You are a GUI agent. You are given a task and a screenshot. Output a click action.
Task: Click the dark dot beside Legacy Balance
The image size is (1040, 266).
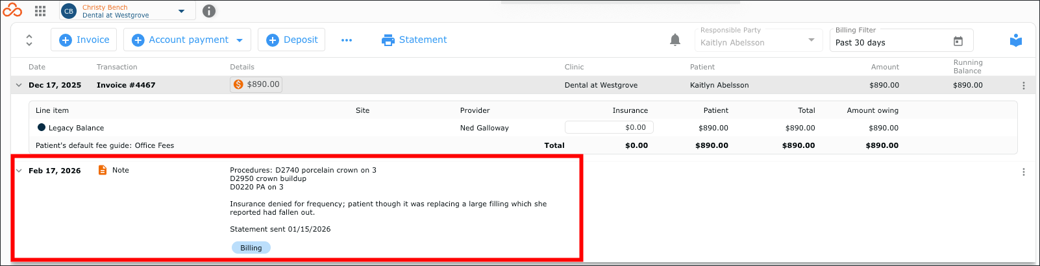[x=42, y=128]
